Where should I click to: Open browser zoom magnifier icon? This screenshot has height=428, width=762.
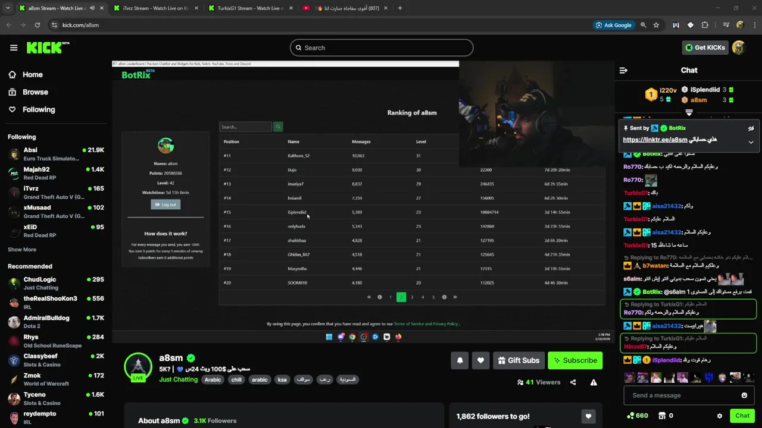tap(644, 25)
